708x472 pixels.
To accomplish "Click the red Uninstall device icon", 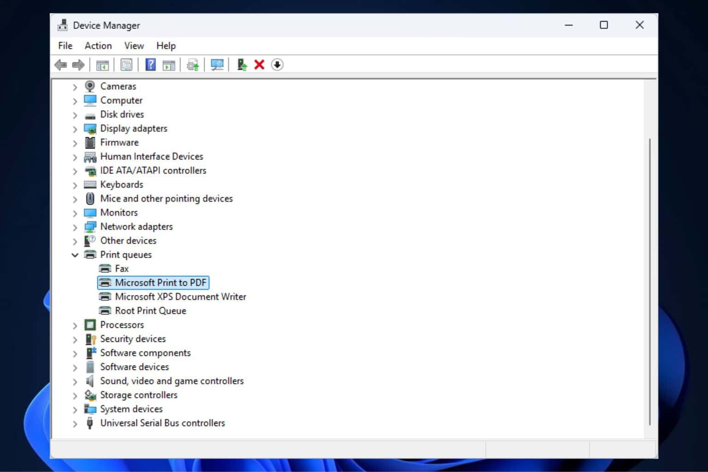I will 259,65.
